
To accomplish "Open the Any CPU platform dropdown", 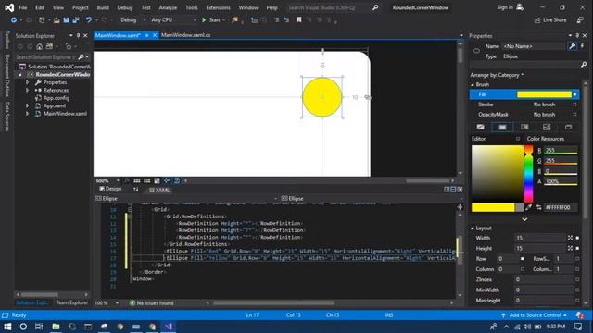I will click(x=173, y=20).
